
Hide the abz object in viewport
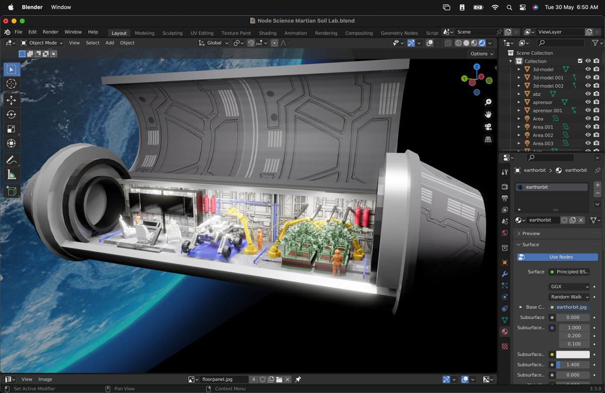588,94
